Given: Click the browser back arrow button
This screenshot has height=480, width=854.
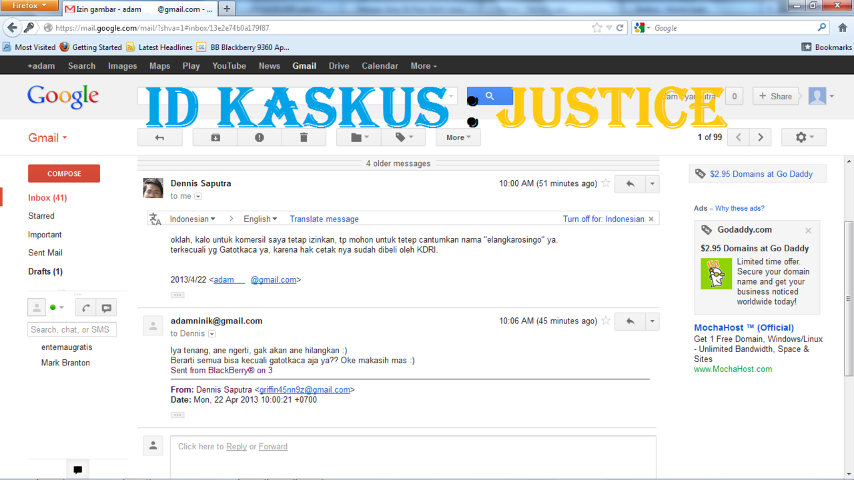Looking at the screenshot, I should [x=12, y=28].
